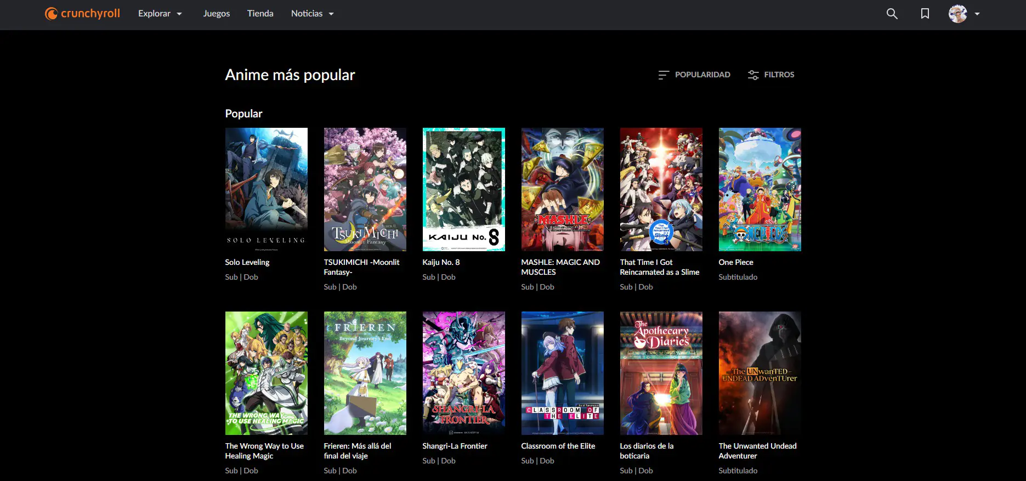The height and width of the screenshot is (481, 1026).
Task: Open the Kaiju No. 8 poster
Action: (464, 189)
